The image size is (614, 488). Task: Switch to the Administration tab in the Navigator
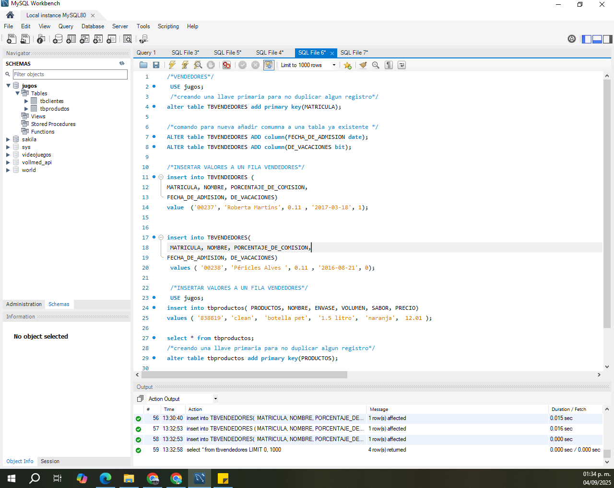24,304
